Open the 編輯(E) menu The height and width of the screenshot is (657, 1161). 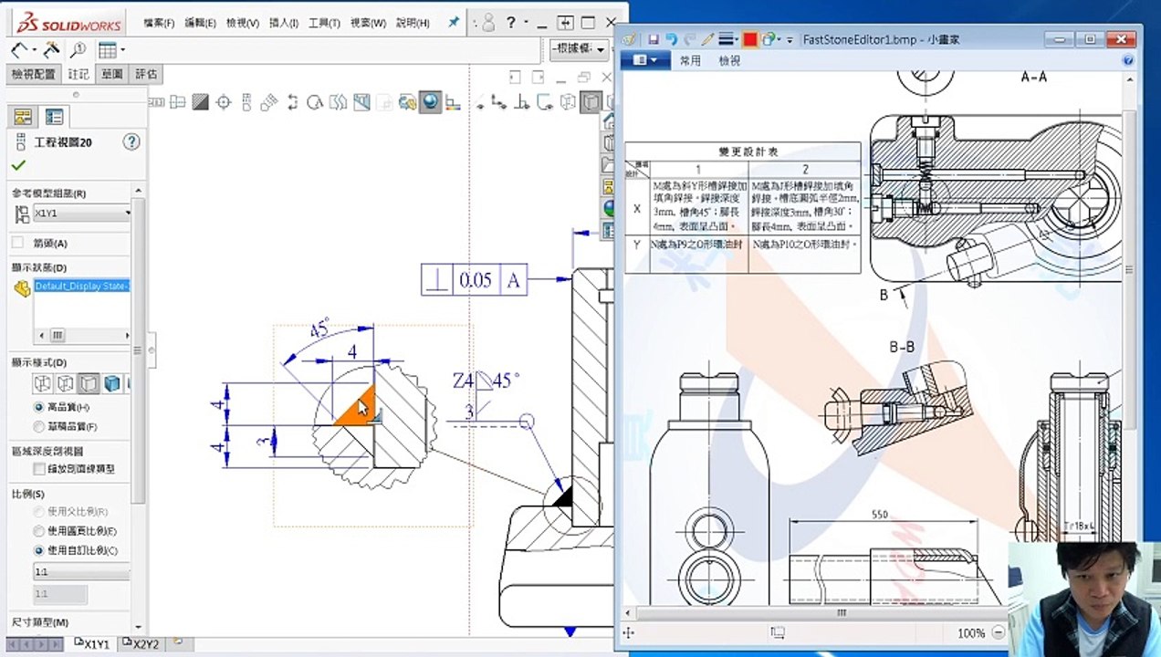click(x=200, y=23)
